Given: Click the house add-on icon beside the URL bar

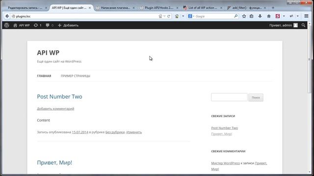Looking at the screenshot, I should point(177,16).
